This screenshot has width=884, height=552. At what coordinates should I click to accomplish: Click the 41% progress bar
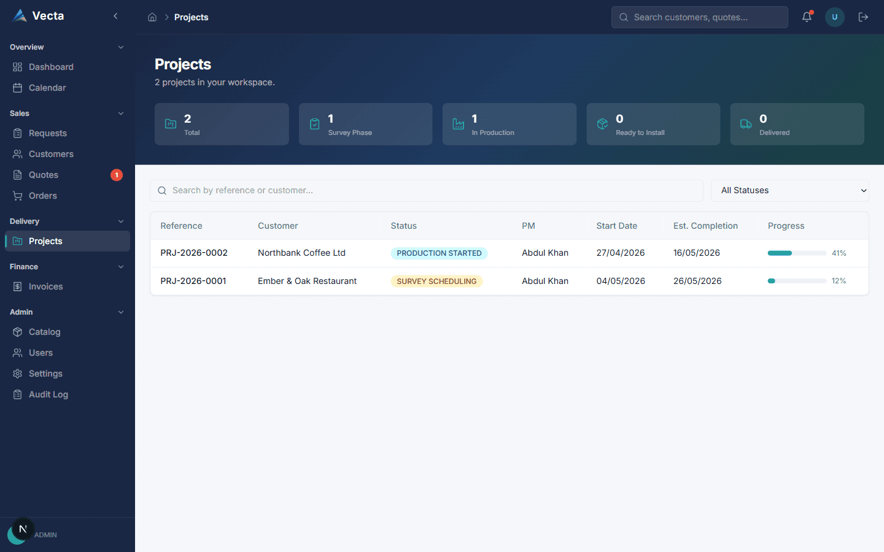[797, 253]
